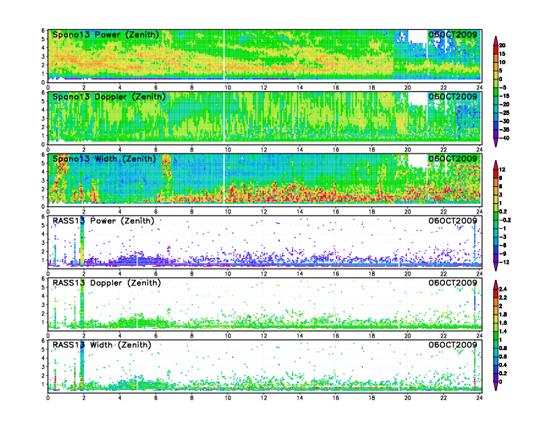Click the '12' label on the middle colorbar
Viewport: 553px width, 427px height.
coord(502,170)
